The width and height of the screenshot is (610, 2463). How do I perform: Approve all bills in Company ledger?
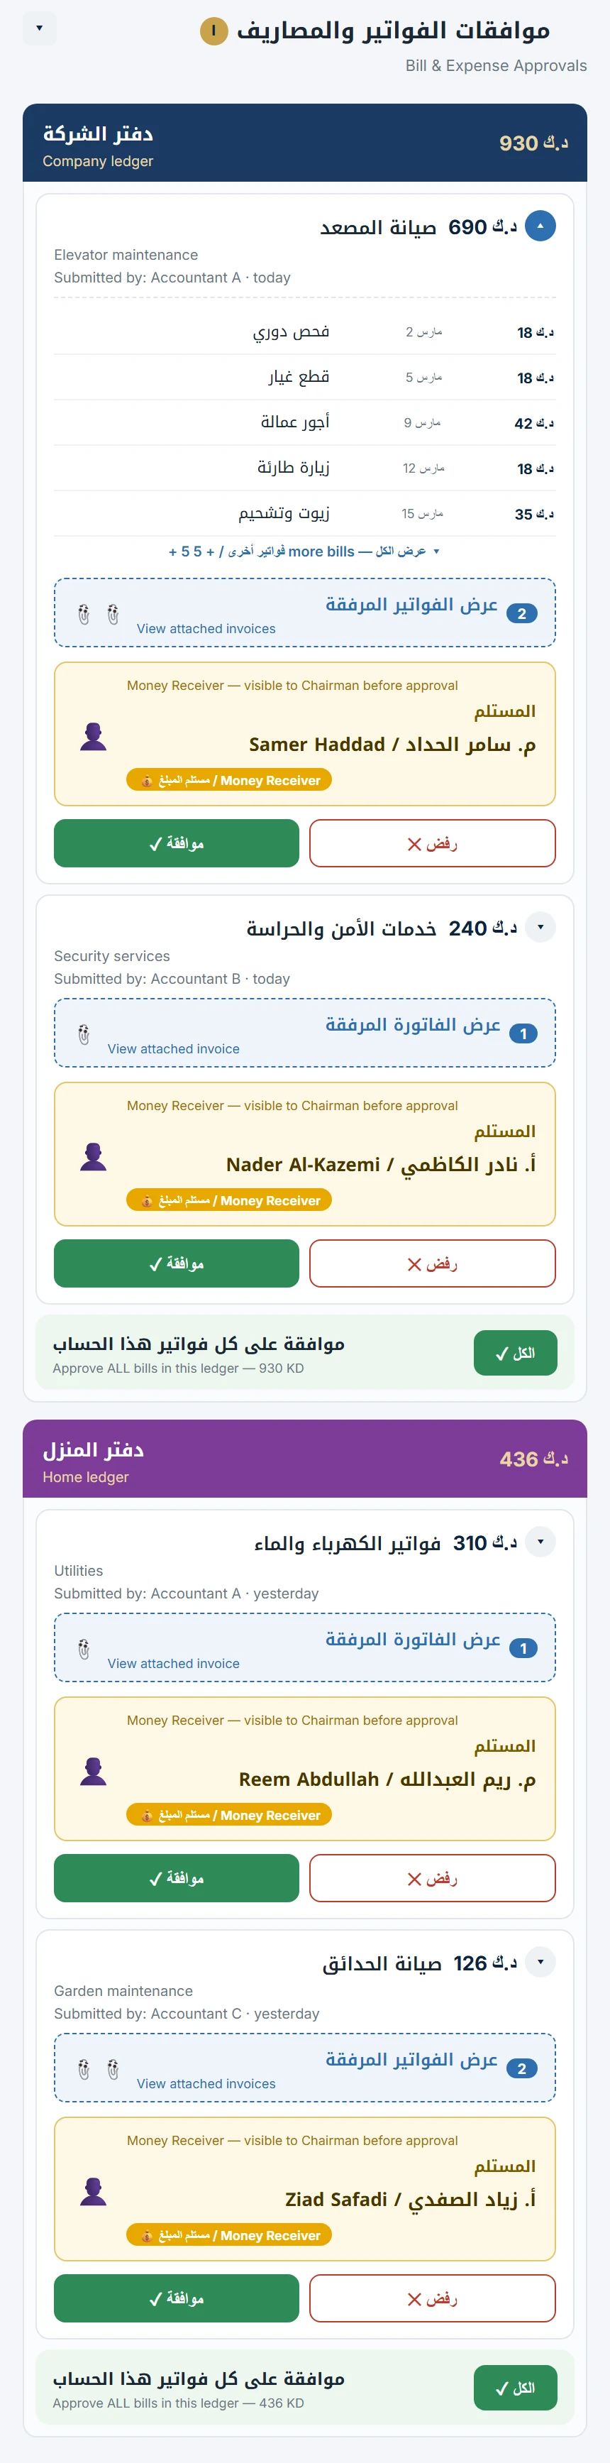coord(514,1353)
